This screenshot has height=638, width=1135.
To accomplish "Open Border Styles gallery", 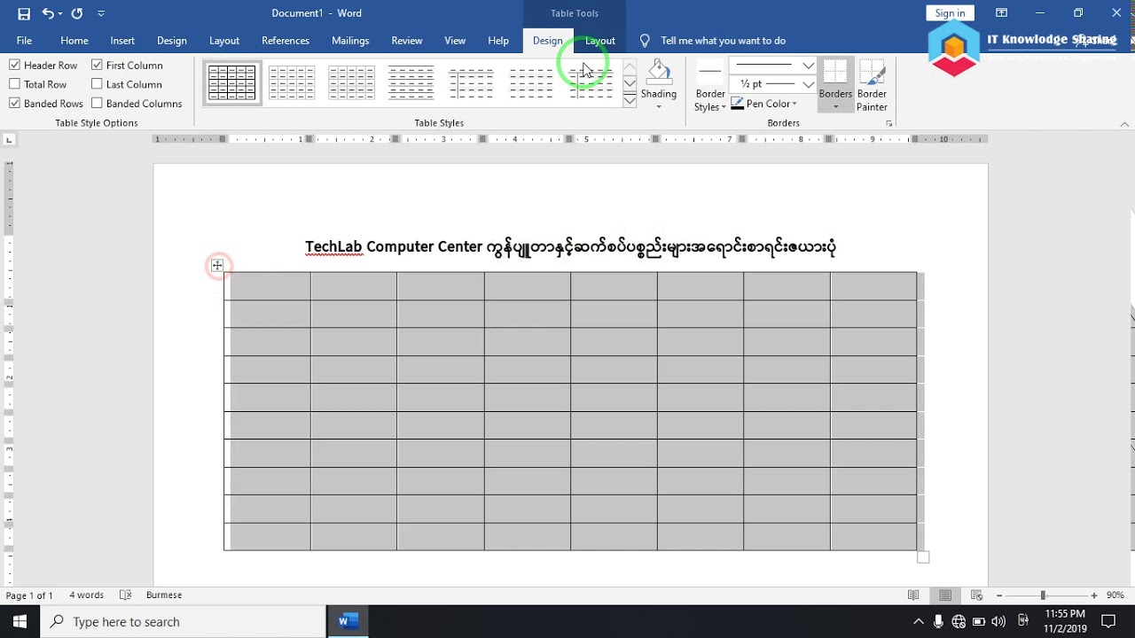I will coord(710,87).
